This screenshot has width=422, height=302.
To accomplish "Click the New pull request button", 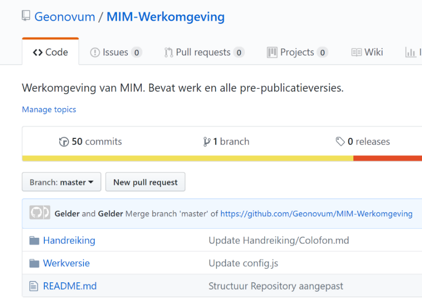I will (x=145, y=182).
